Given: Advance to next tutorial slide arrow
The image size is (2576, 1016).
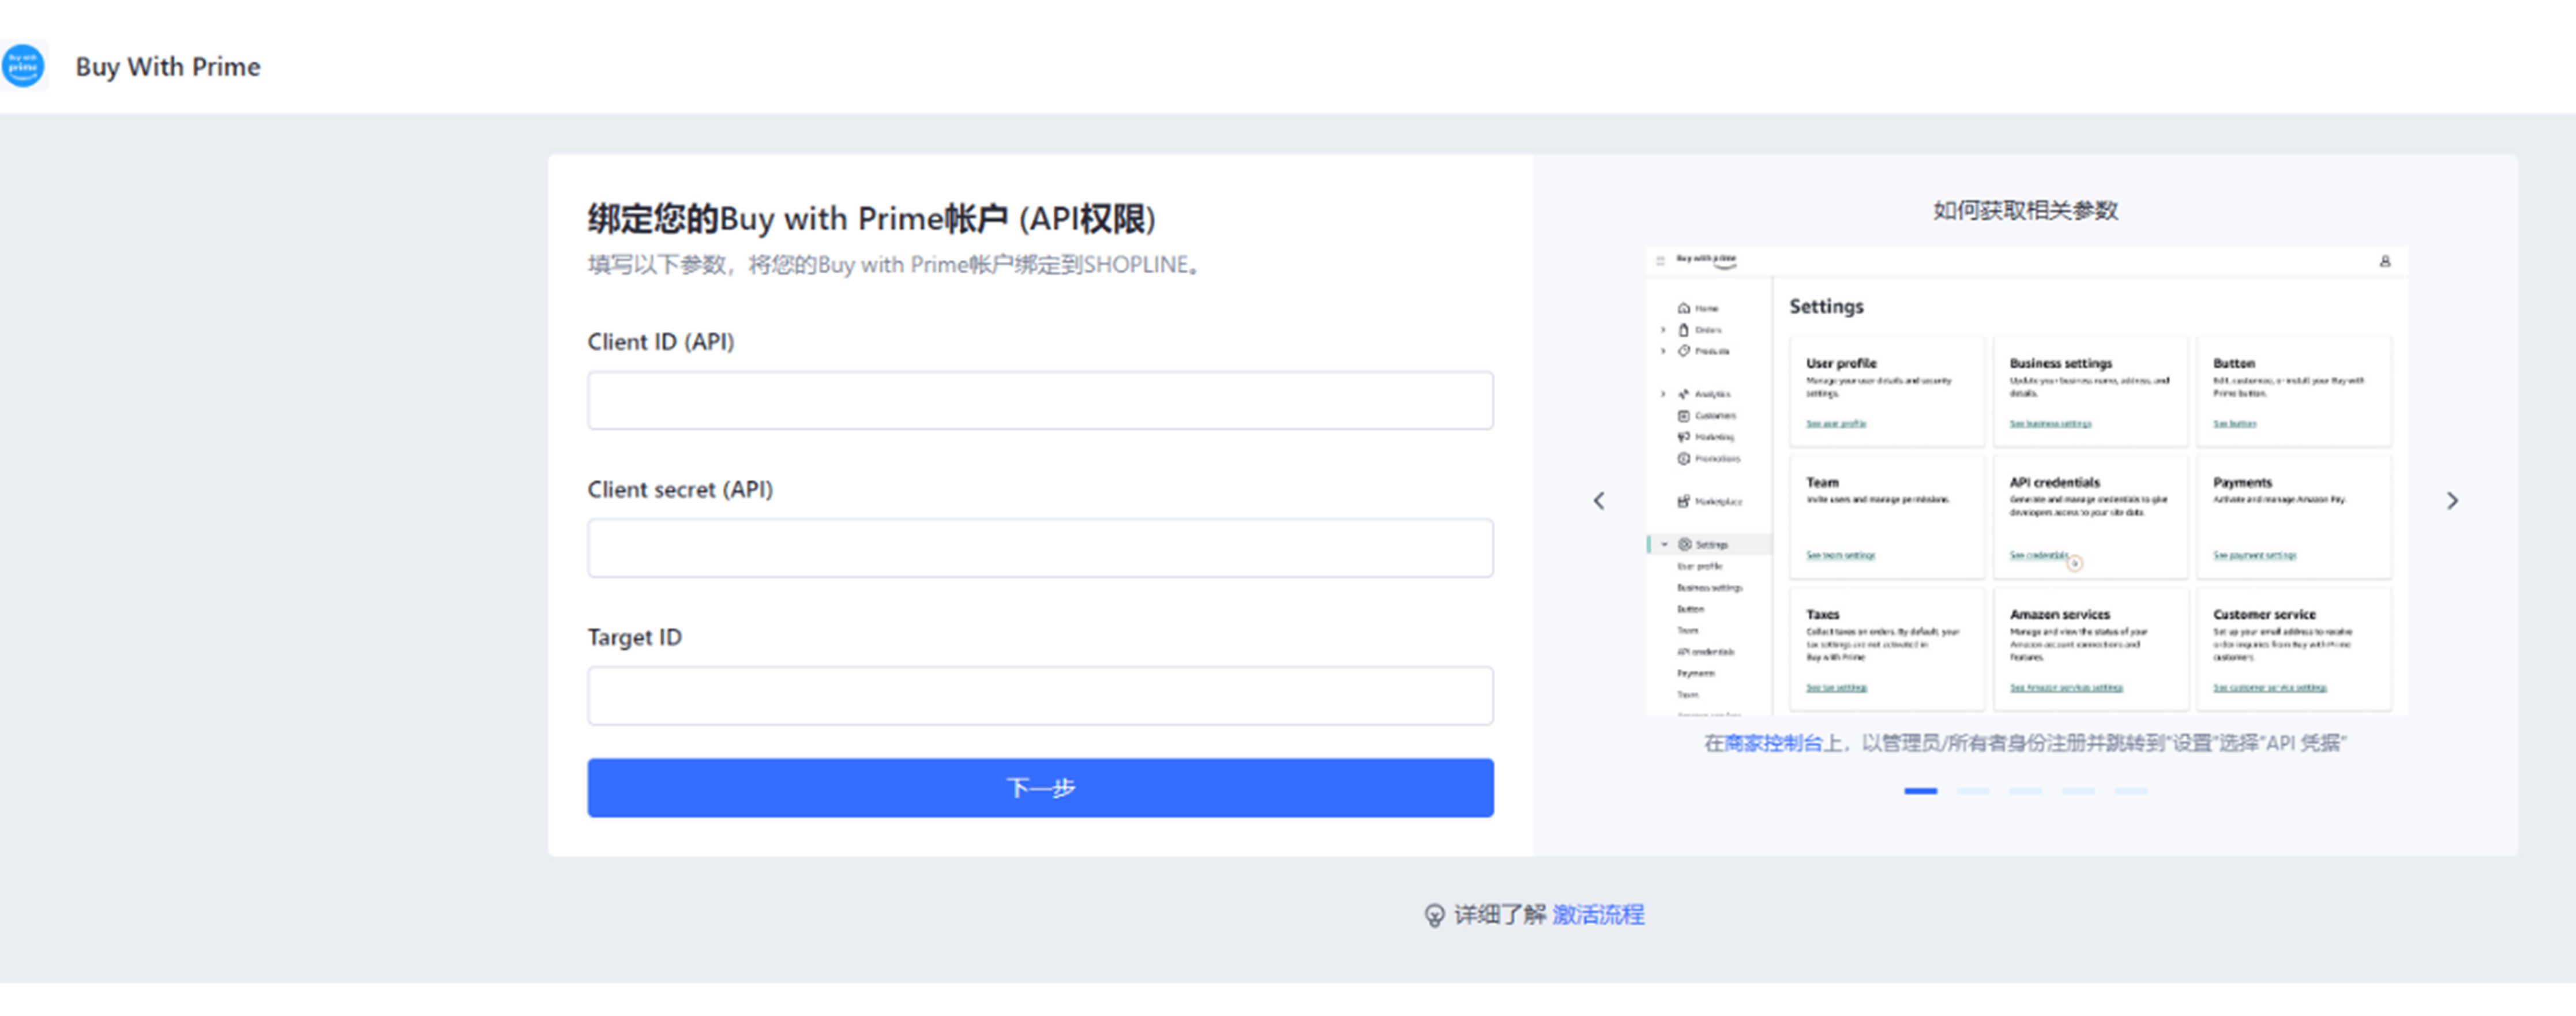Looking at the screenshot, I should [x=2452, y=501].
